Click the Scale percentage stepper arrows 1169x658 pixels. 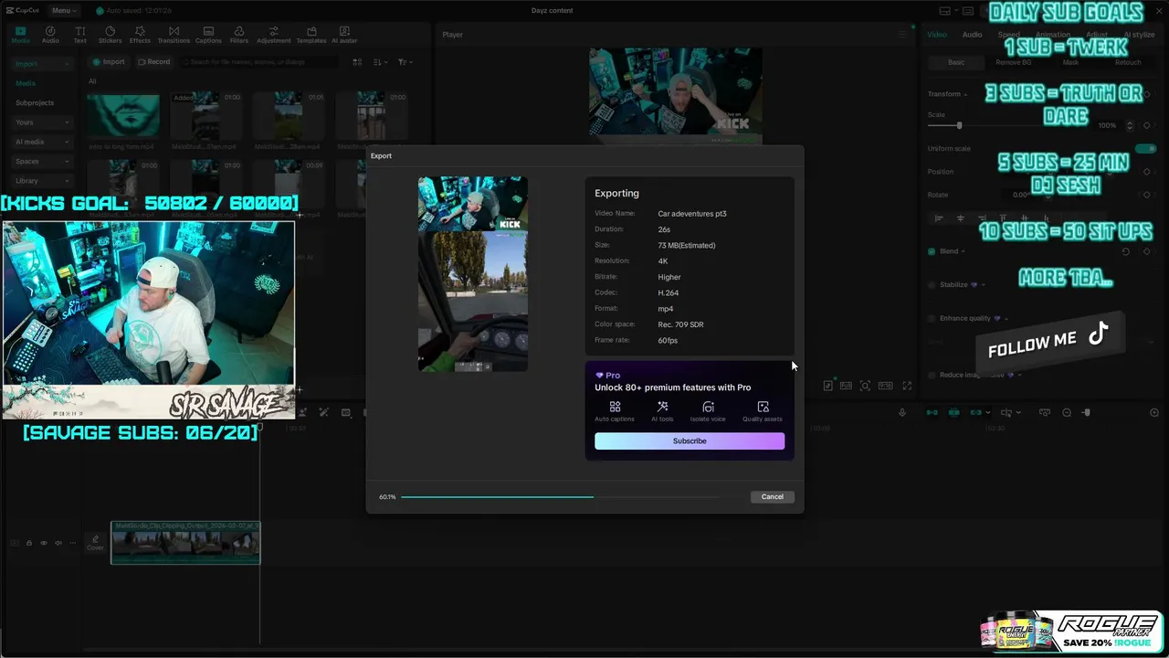pyautogui.click(x=1130, y=125)
